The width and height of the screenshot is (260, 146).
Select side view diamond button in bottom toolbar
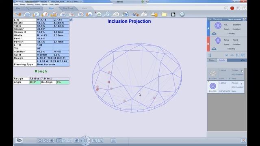point(45,141)
